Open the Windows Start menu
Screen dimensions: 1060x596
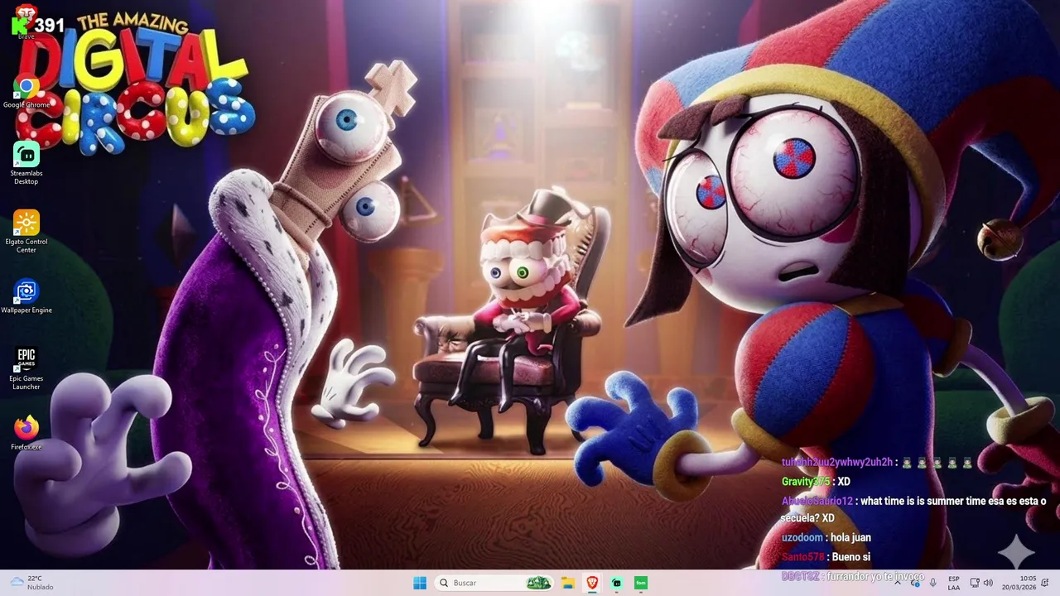pos(420,583)
